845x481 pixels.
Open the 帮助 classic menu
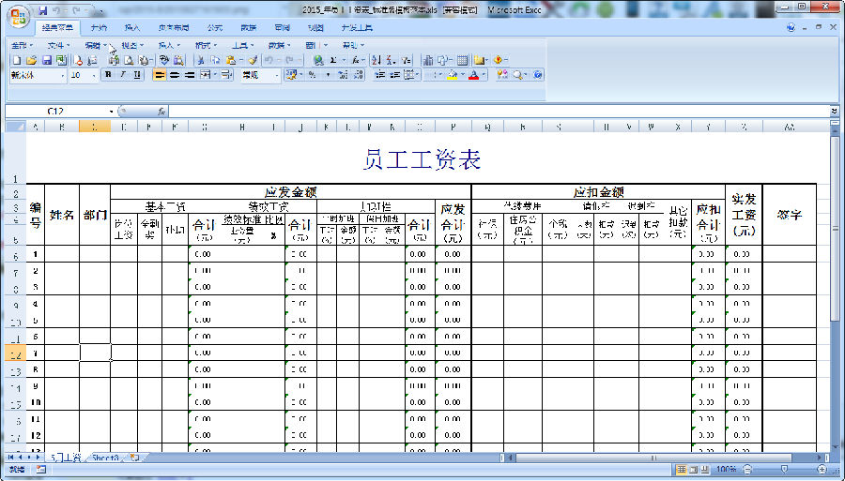(353, 45)
